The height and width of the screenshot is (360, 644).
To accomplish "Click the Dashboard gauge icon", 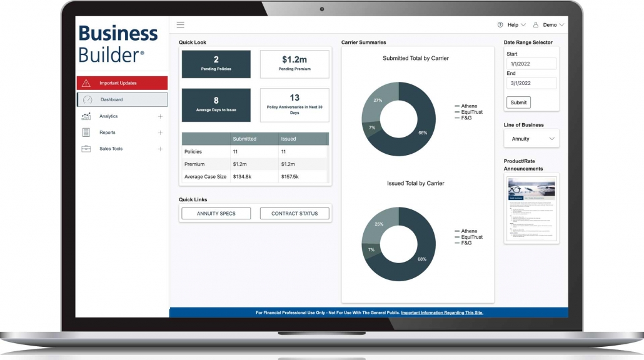I will [x=88, y=100].
